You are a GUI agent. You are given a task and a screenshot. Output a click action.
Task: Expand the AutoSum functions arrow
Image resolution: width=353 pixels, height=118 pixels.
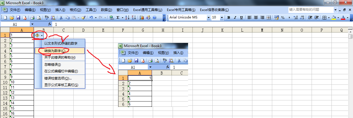coord(122,18)
